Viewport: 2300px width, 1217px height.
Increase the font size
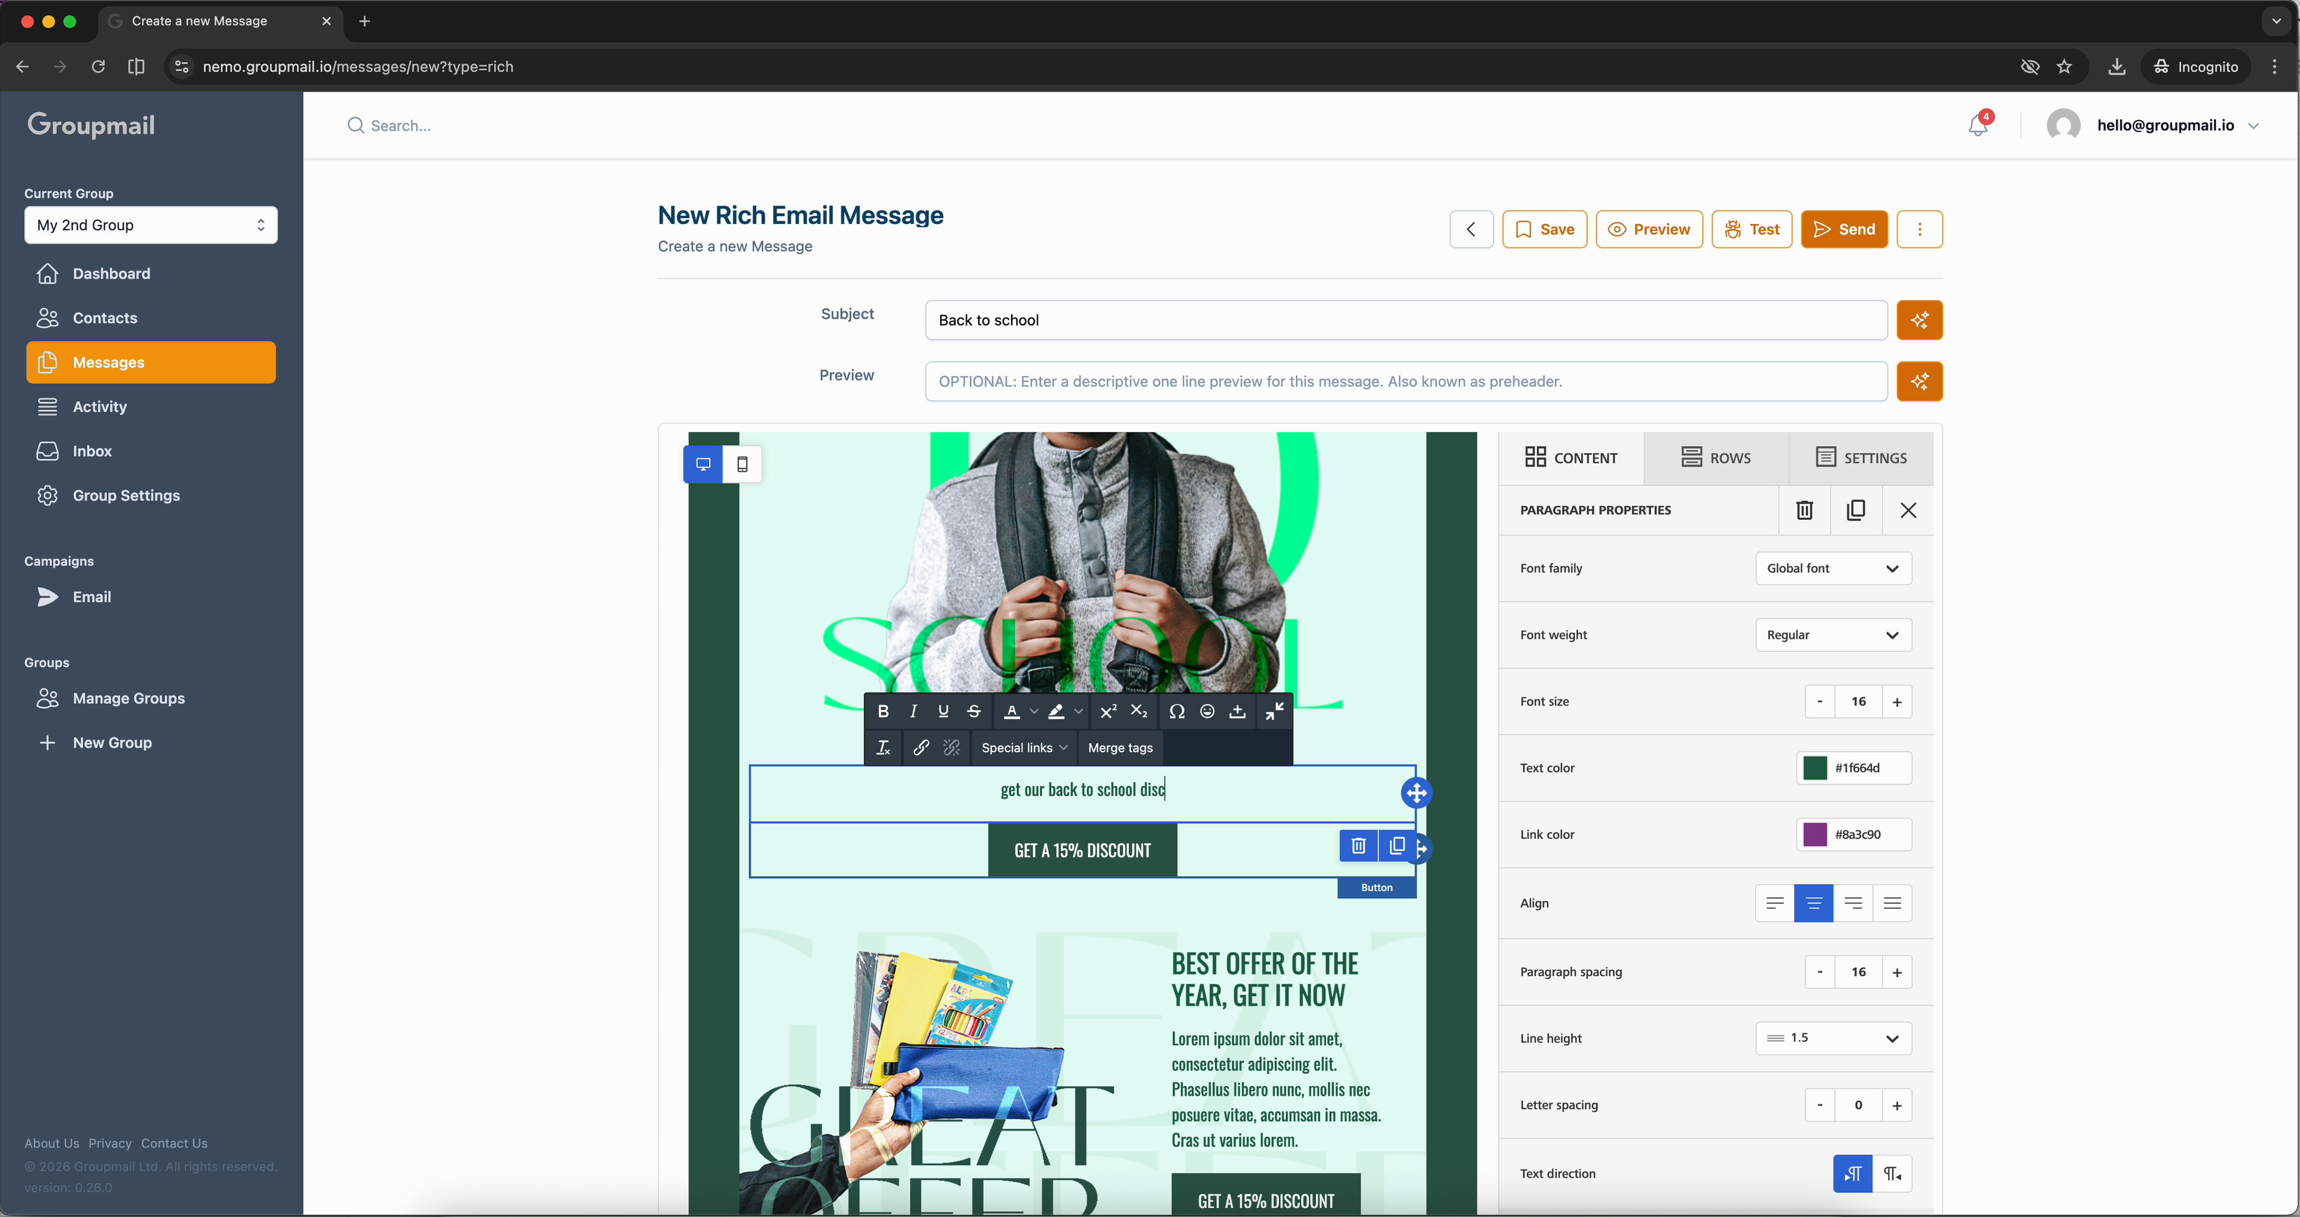click(x=1896, y=702)
